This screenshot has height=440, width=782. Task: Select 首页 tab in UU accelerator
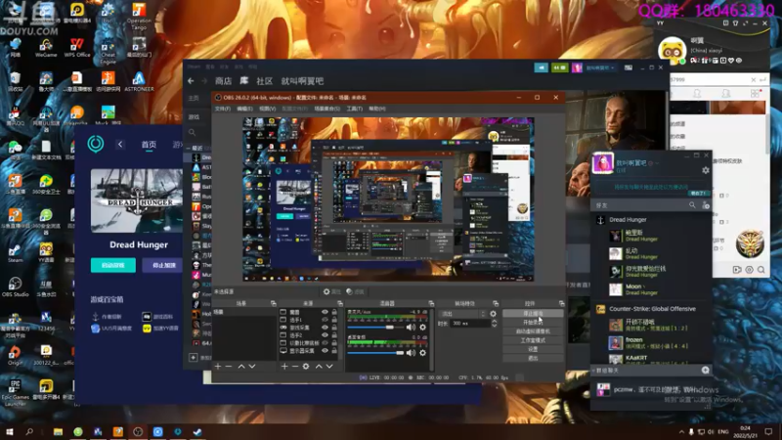pyautogui.click(x=149, y=144)
